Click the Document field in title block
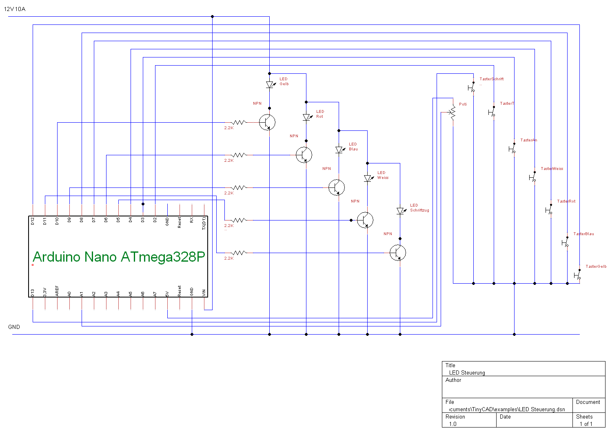The height and width of the screenshot is (432, 610). coord(588,406)
